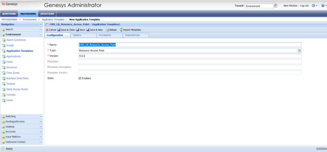Expand the Switching section
Screen dimensions: 327x152
tap(41, 116)
